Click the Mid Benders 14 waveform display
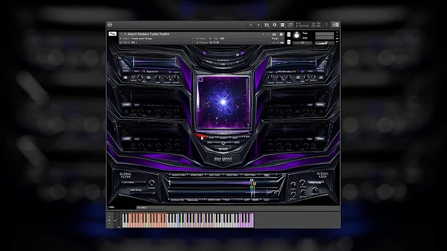The image size is (447, 251). pos(293,62)
